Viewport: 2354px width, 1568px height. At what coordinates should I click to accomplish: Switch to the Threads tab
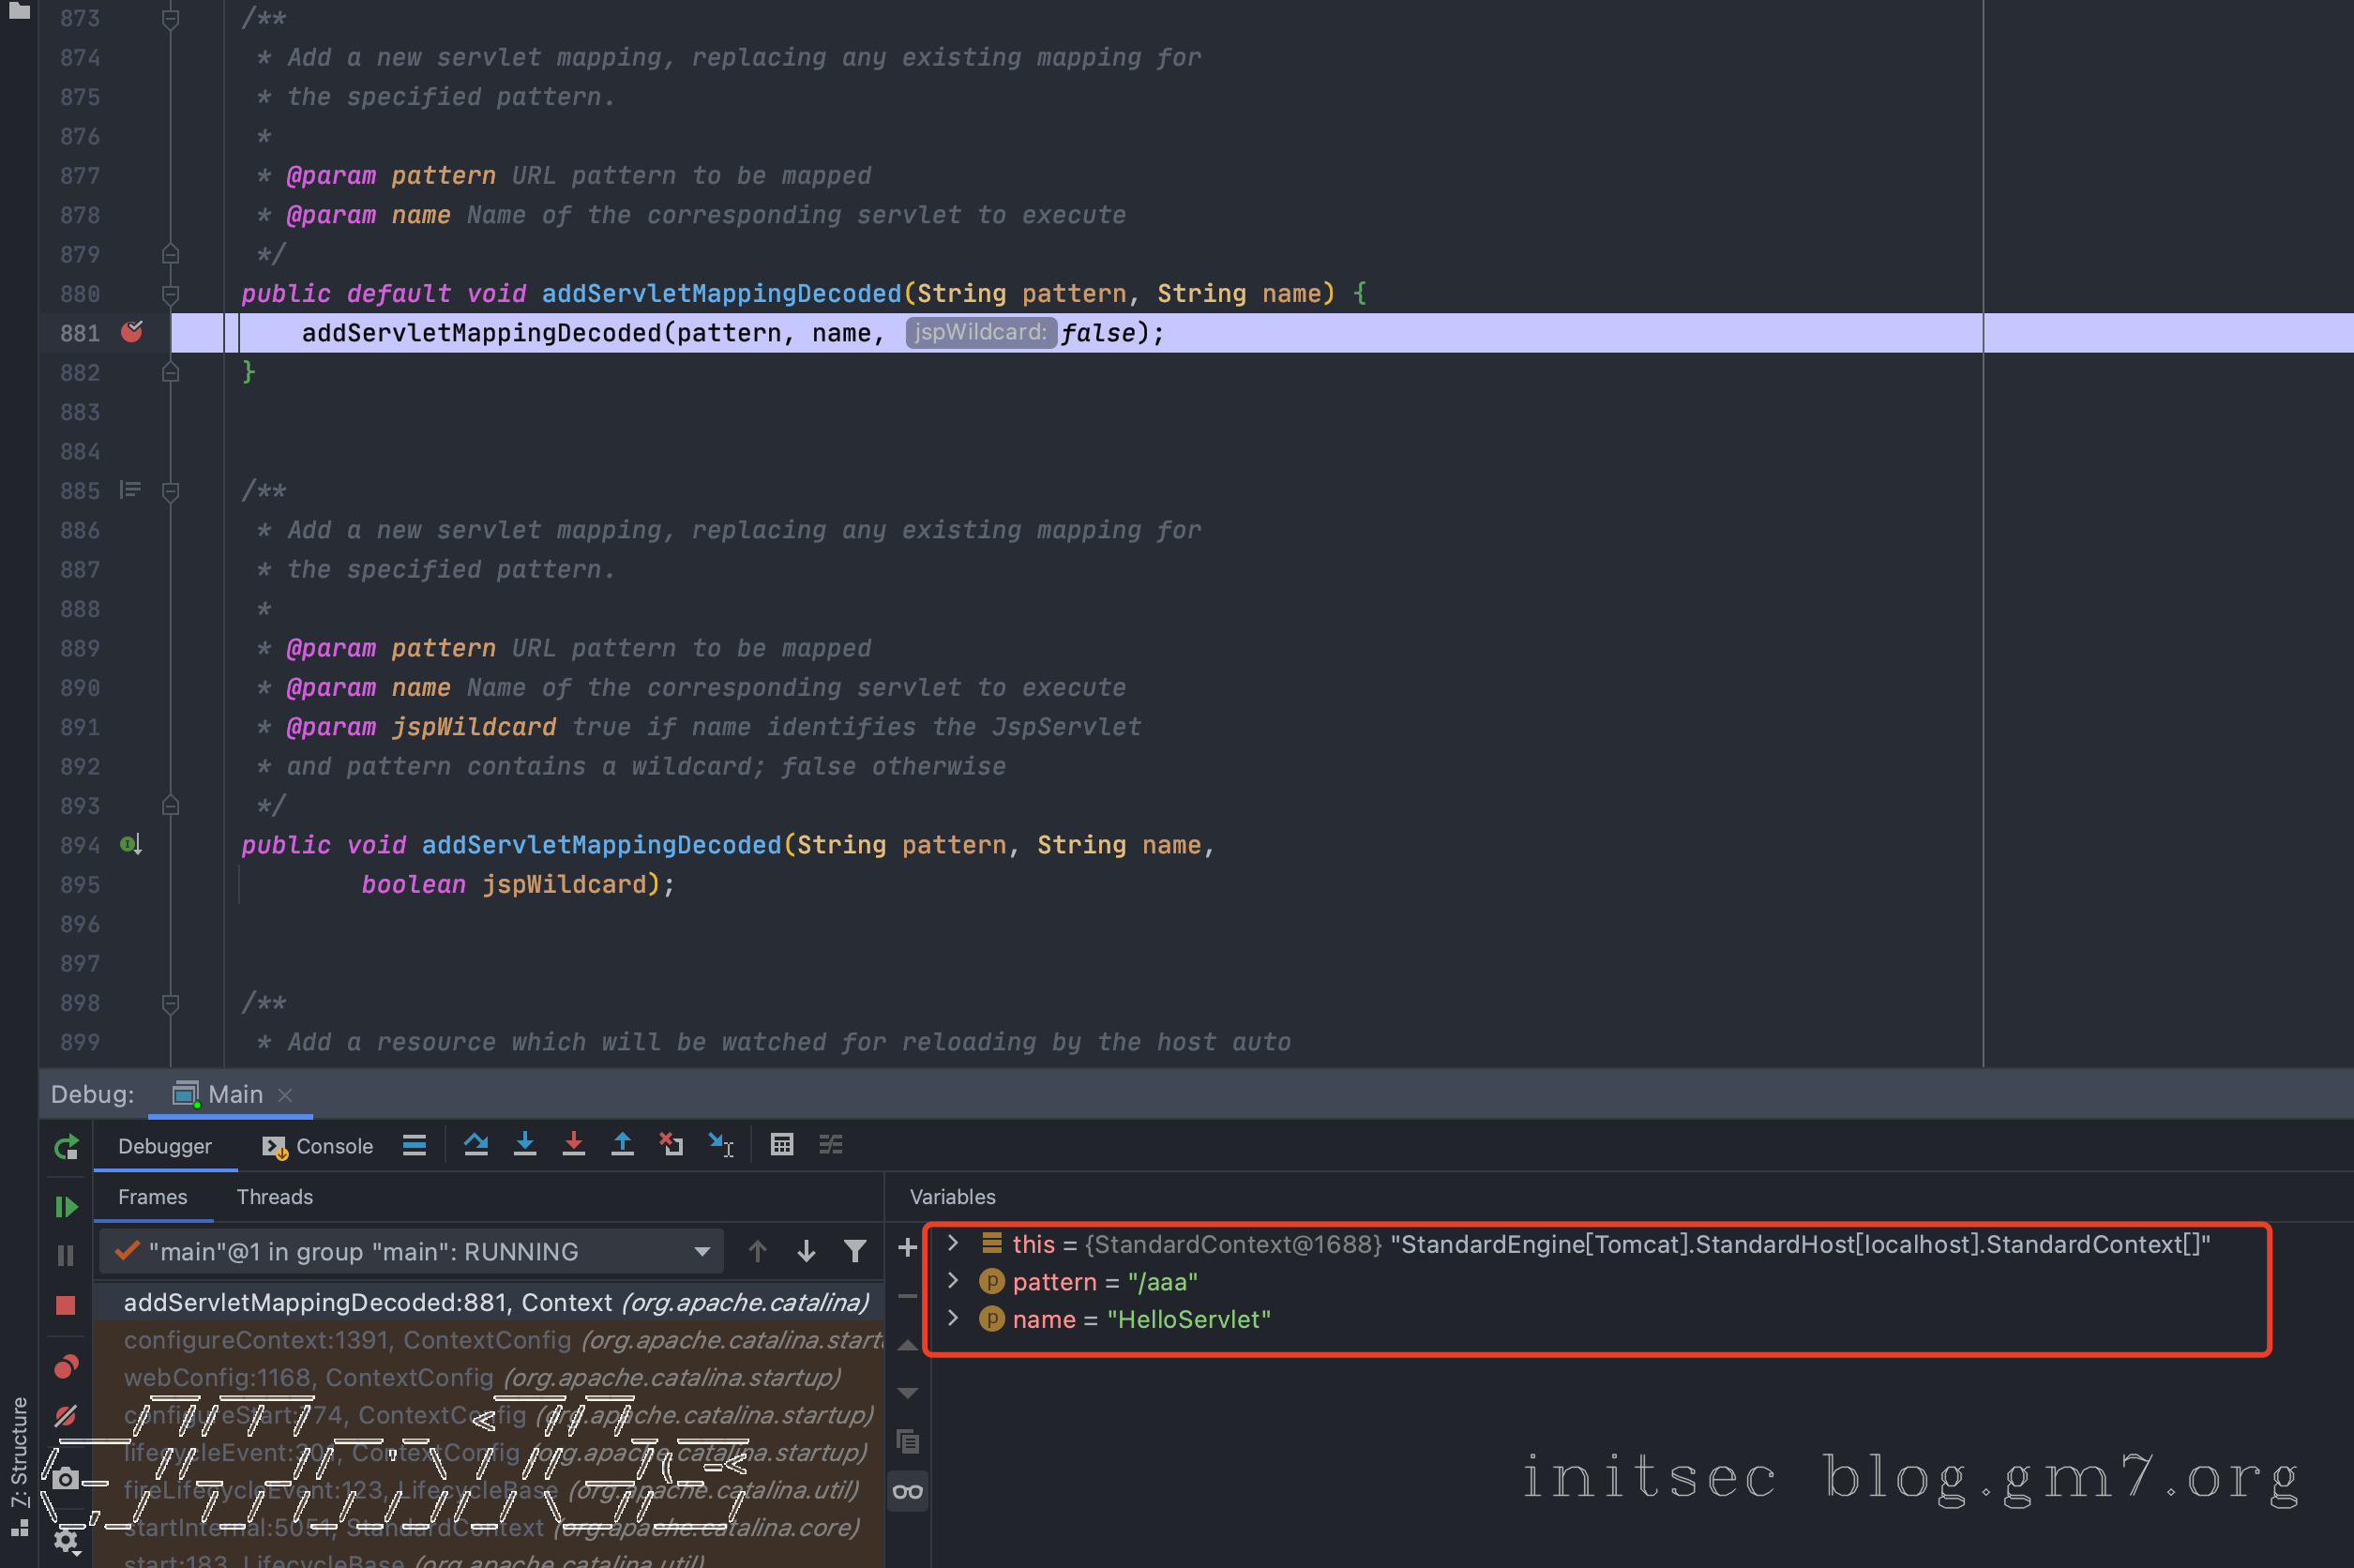point(274,1197)
